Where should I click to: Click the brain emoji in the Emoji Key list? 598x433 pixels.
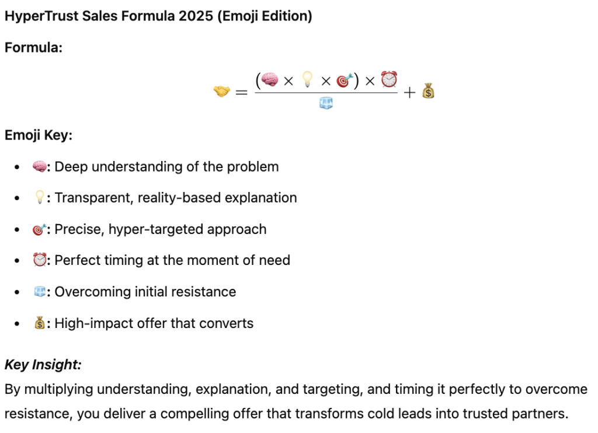[39, 166]
